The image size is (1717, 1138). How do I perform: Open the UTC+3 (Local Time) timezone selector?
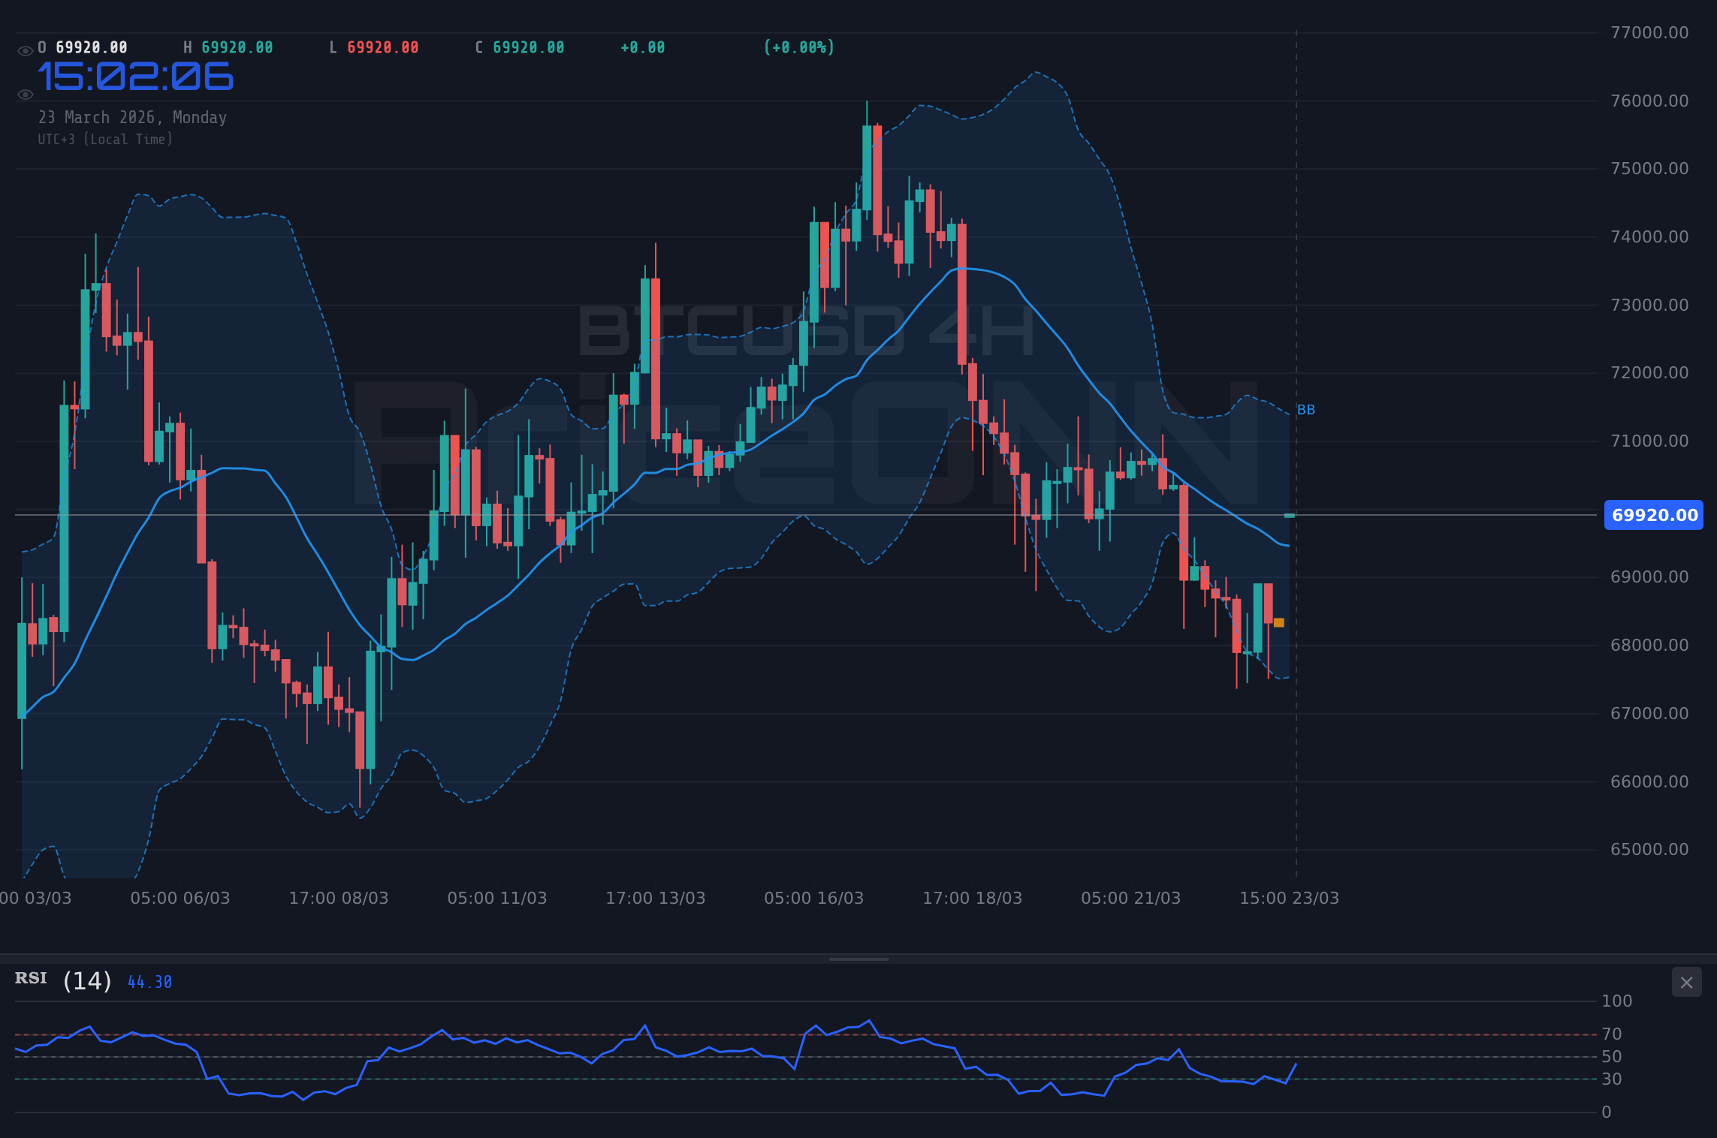click(105, 139)
